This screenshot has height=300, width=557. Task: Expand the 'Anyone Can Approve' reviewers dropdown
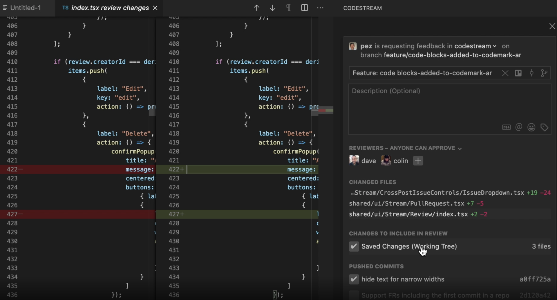[x=460, y=148]
